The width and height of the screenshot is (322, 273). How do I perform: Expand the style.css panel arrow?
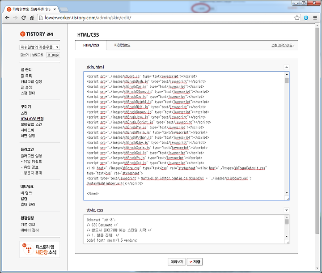point(287,210)
